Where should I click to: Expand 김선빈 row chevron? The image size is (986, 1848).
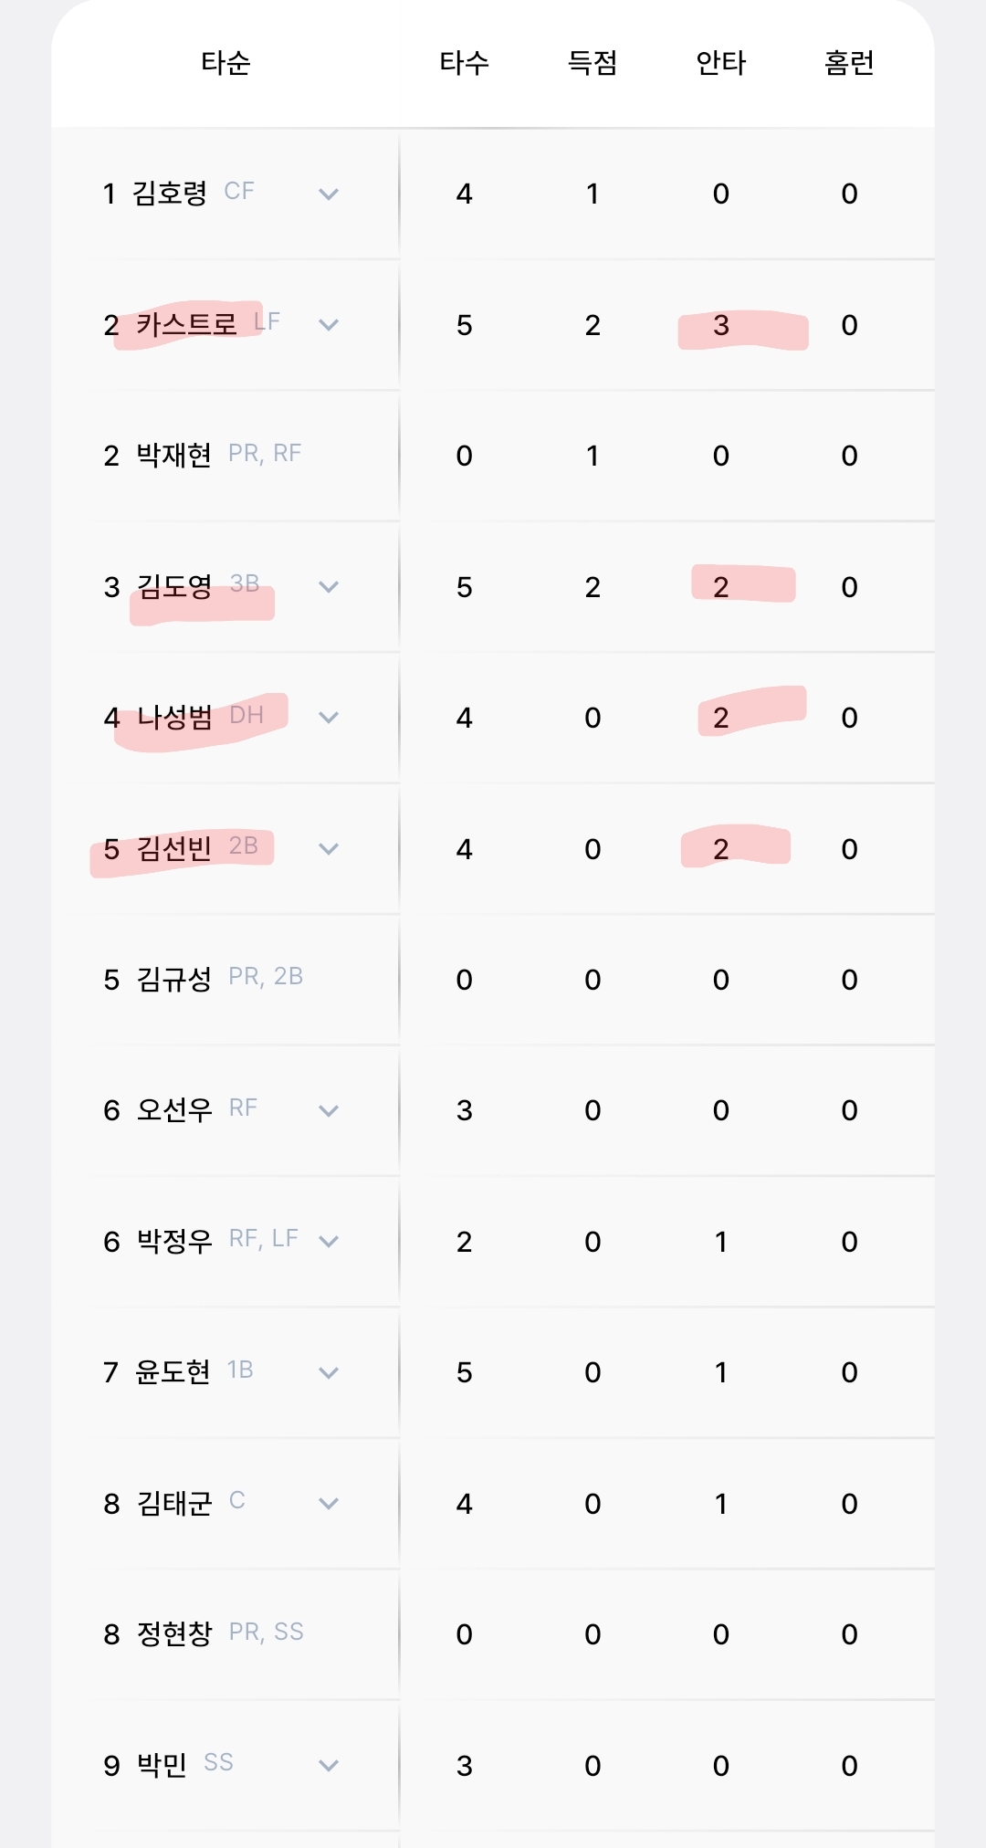tap(329, 849)
